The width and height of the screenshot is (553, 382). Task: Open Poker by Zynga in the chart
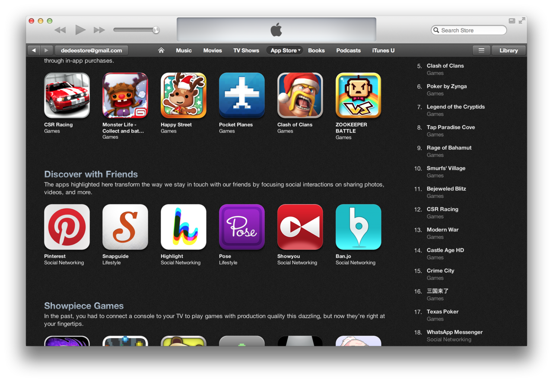(x=447, y=86)
